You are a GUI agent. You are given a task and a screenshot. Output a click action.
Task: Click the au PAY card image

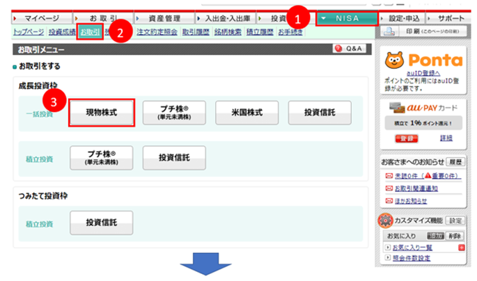[x=398, y=108]
